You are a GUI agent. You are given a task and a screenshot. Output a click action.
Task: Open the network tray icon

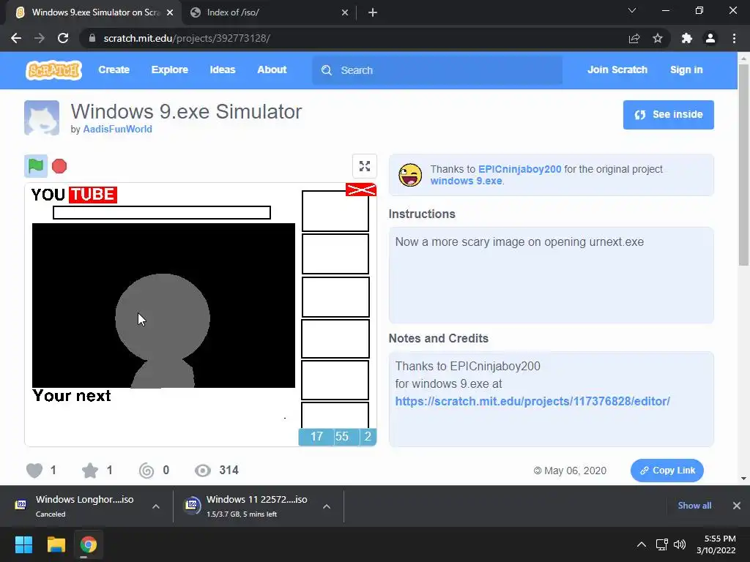(662, 544)
